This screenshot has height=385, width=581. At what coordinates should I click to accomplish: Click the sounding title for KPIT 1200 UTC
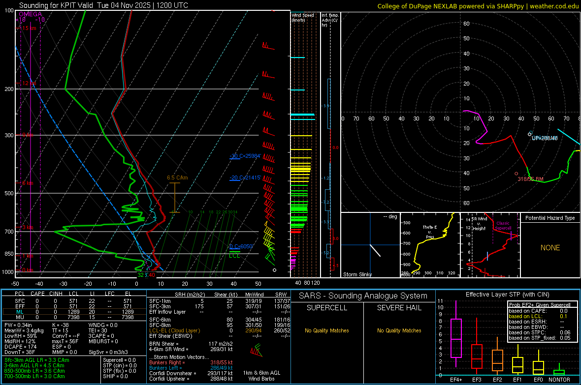[103, 5]
